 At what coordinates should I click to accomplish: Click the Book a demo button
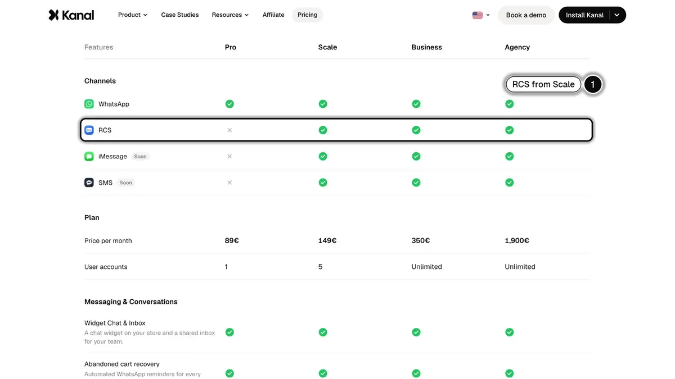(526, 15)
